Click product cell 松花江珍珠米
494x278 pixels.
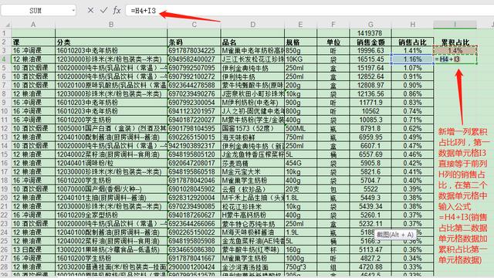tap(252, 206)
